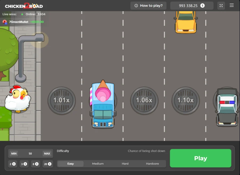Open the hamburger menu
The width and height of the screenshot is (240, 175).
pos(231,5)
